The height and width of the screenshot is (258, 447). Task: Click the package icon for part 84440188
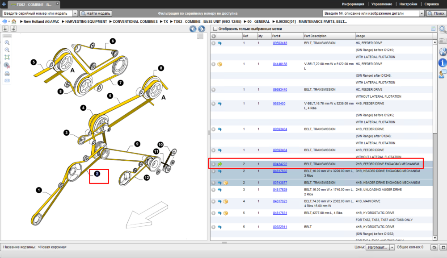pos(220,64)
